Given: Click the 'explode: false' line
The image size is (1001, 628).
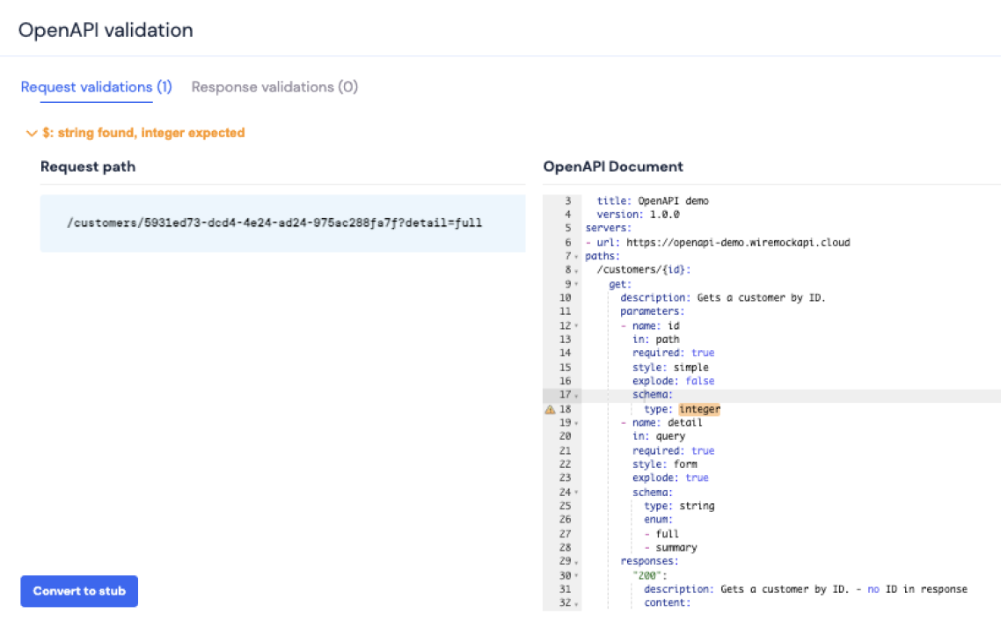Looking at the screenshot, I should 674,381.
